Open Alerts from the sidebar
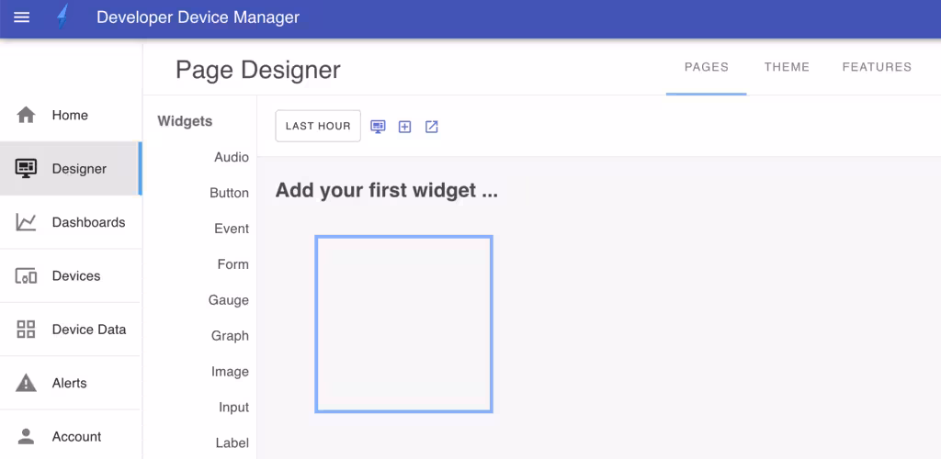 (71, 383)
